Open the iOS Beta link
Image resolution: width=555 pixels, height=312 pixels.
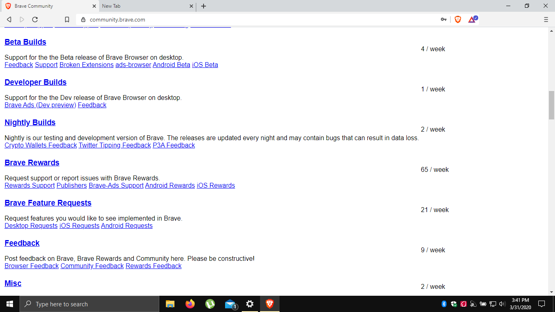pos(205,65)
